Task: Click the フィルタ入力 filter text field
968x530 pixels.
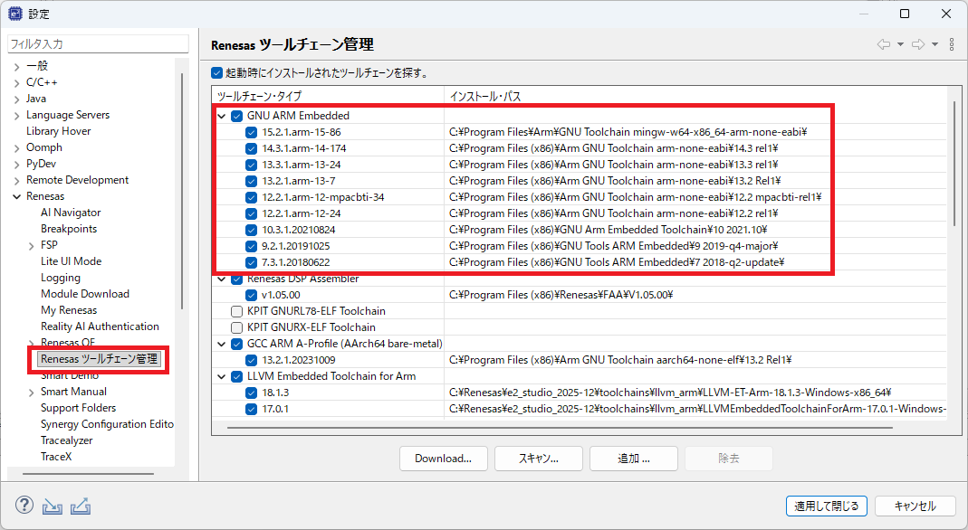Action: 98,43
